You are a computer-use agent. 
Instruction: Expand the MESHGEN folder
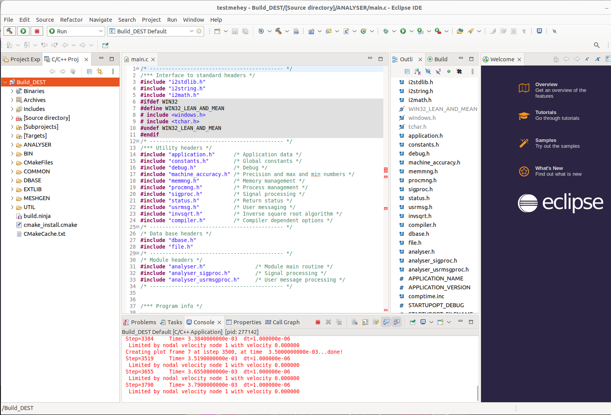pyautogui.click(x=12, y=198)
